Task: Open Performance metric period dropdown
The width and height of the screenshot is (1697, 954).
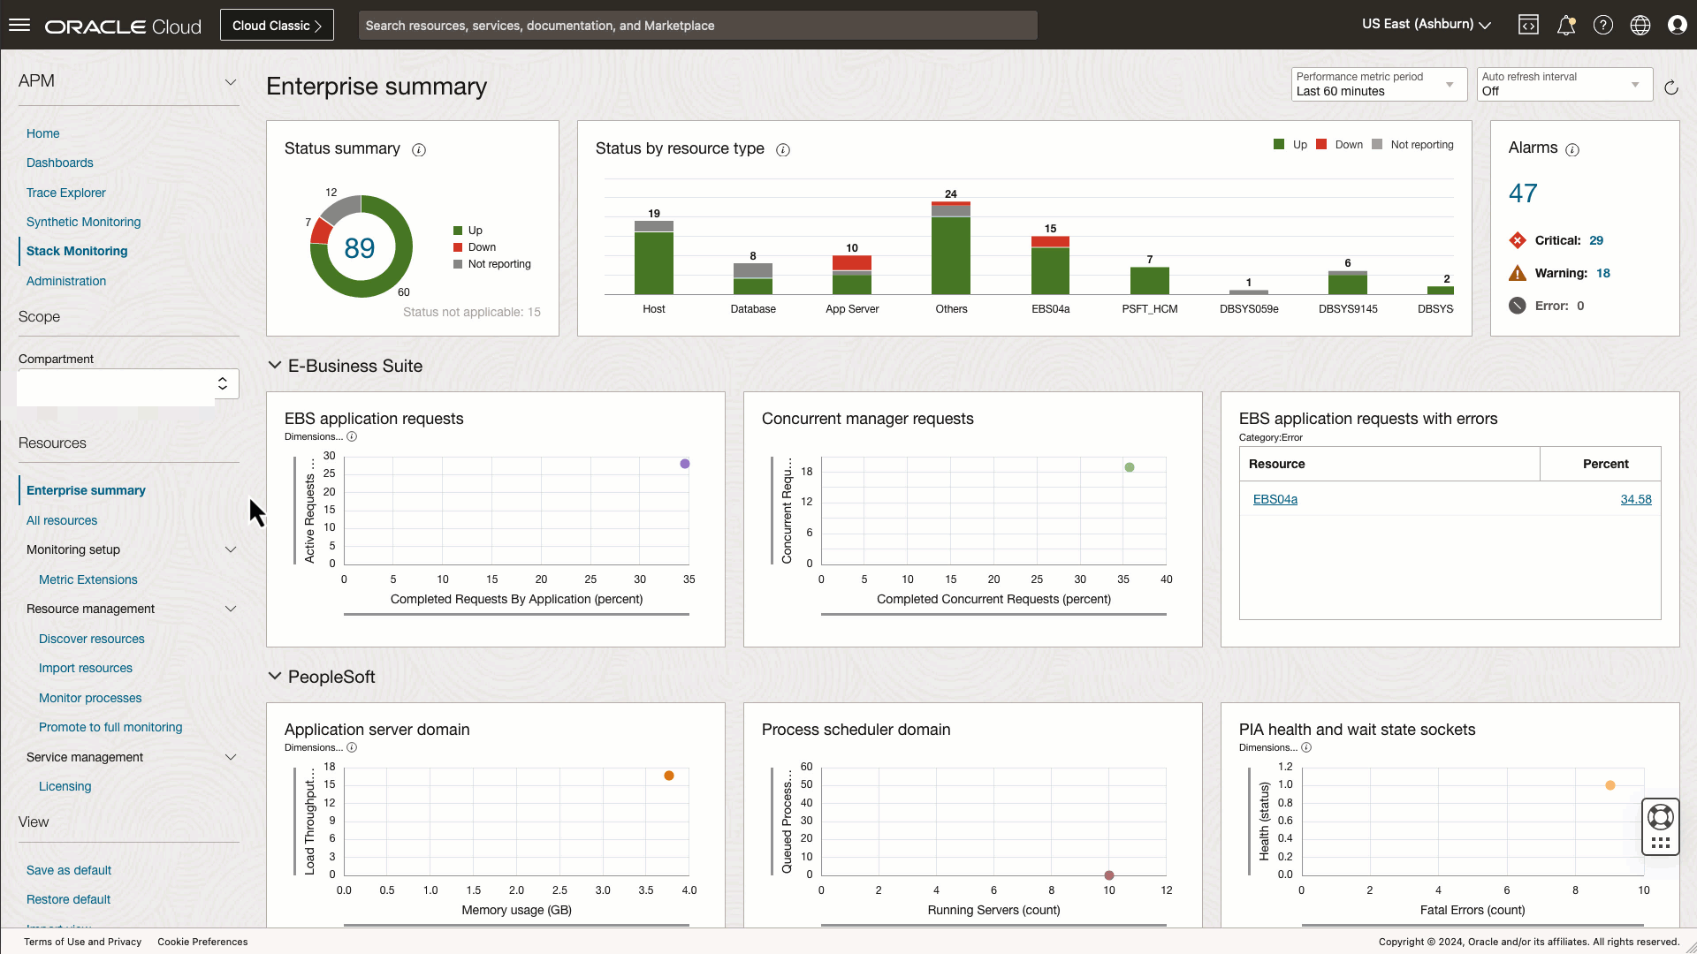Action: [1377, 84]
